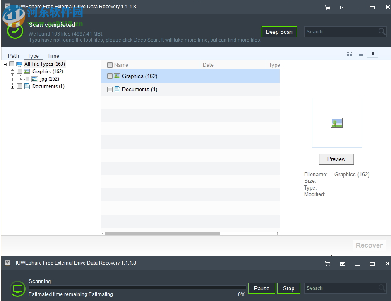Switch to the Path tab
The height and width of the screenshot is (301, 391).
pos(13,56)
